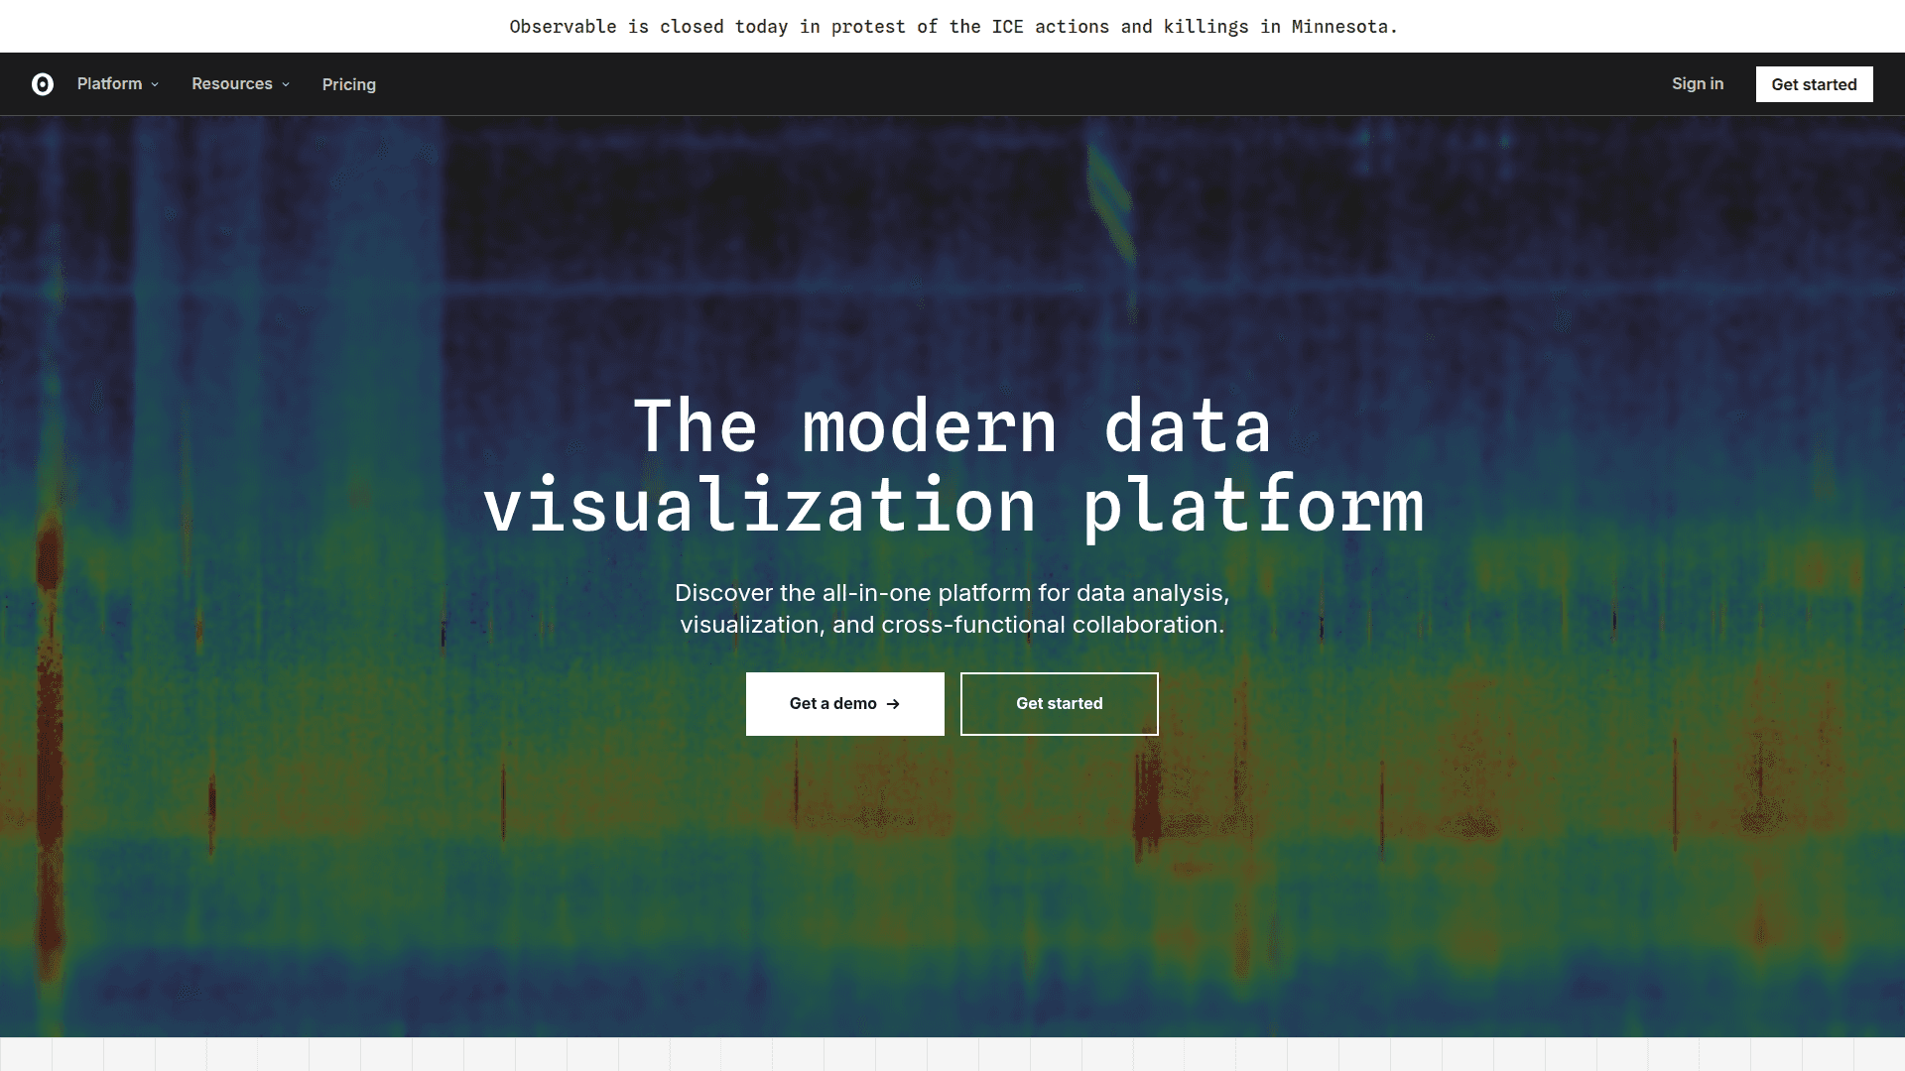Screen dimensions: 1905x1071
Task: Open the Resources menu
Action: click(231, 84)
